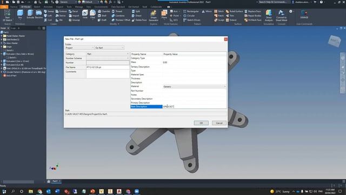The image size is (346, 195).
Task: Open the Number Scheme dropdown
Action: point(108,58)
